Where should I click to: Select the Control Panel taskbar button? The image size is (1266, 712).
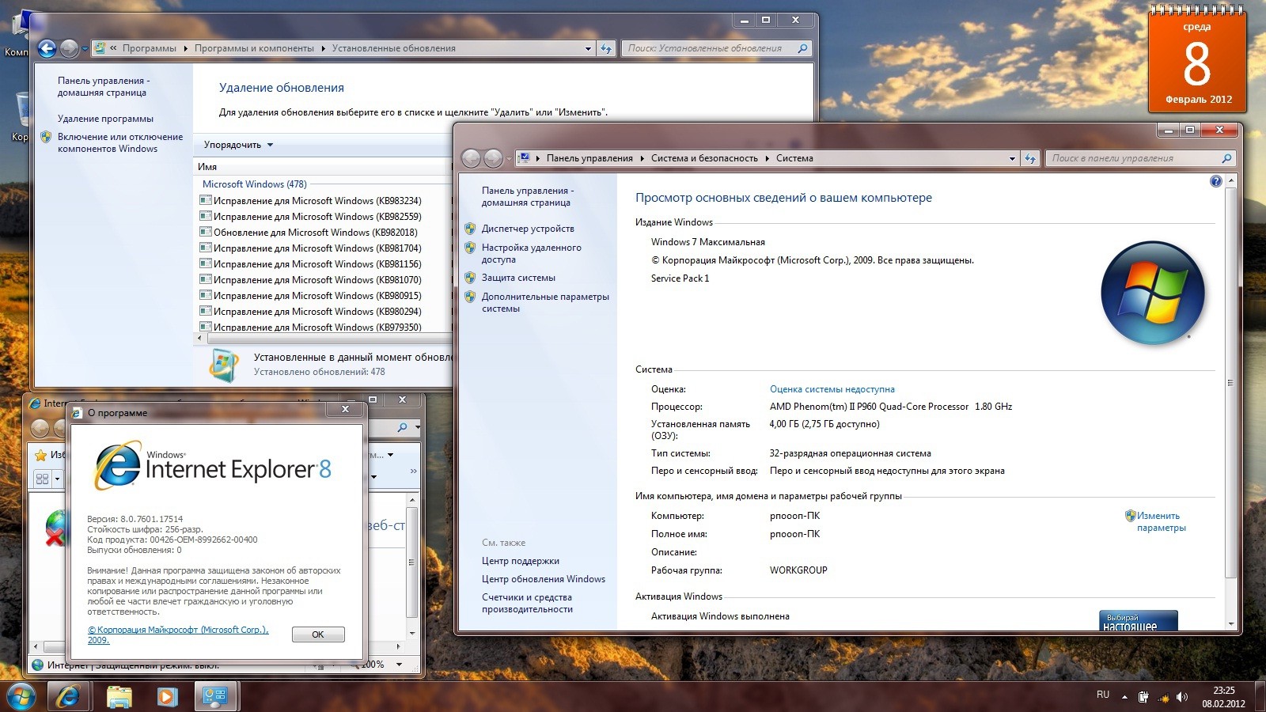[x=214, y=696]
